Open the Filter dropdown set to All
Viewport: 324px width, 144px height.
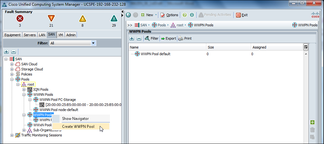click(x=73, y=43)
